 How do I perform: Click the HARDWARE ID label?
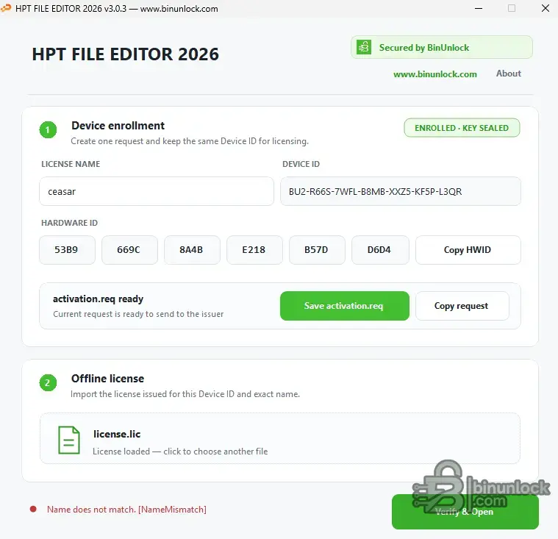(69, 223)
